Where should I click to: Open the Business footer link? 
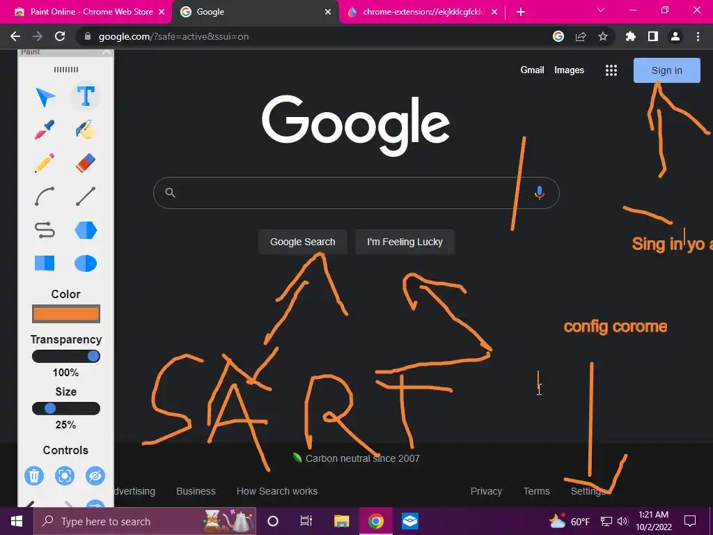196,491
